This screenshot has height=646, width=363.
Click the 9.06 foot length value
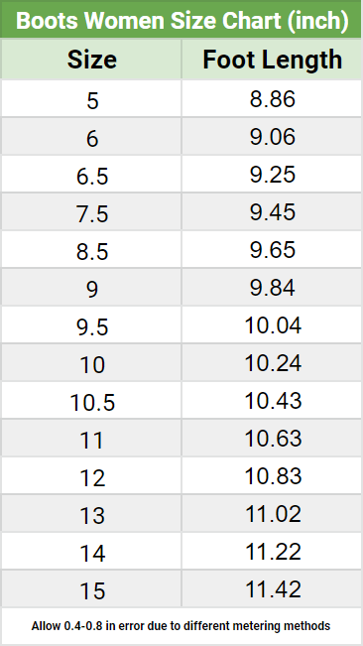tap(273, 137)
